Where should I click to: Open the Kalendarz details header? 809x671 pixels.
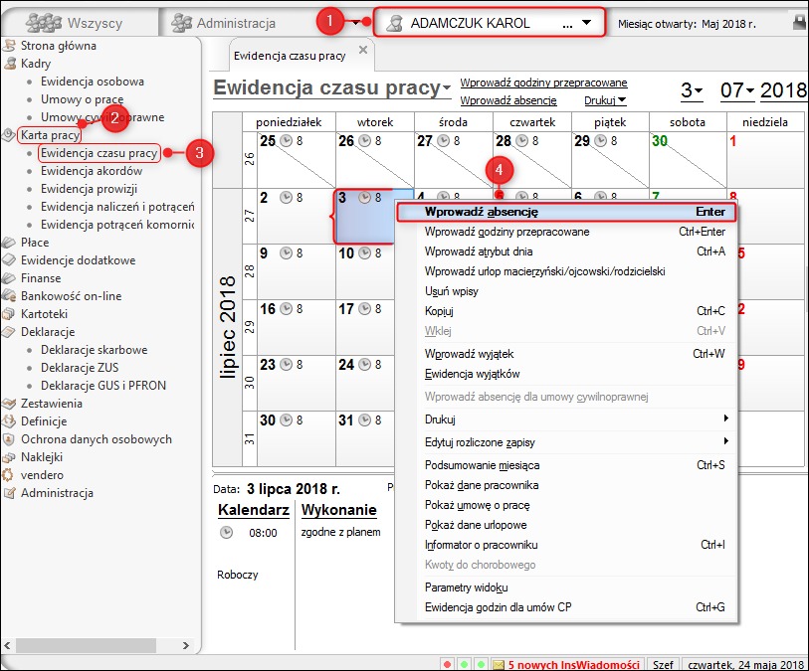click(254, 510)
